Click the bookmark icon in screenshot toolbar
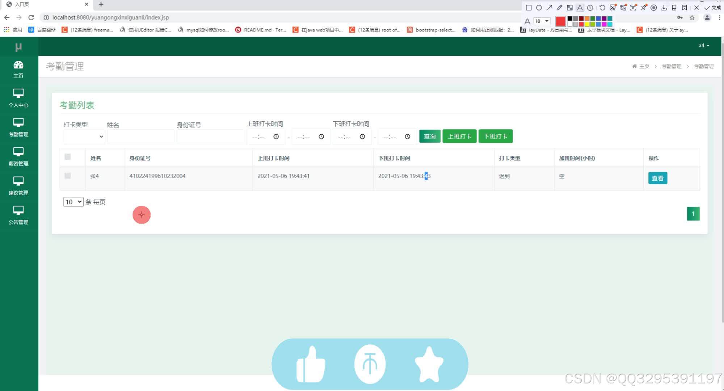This screenshot has height=391, width=724. (684, 8)
